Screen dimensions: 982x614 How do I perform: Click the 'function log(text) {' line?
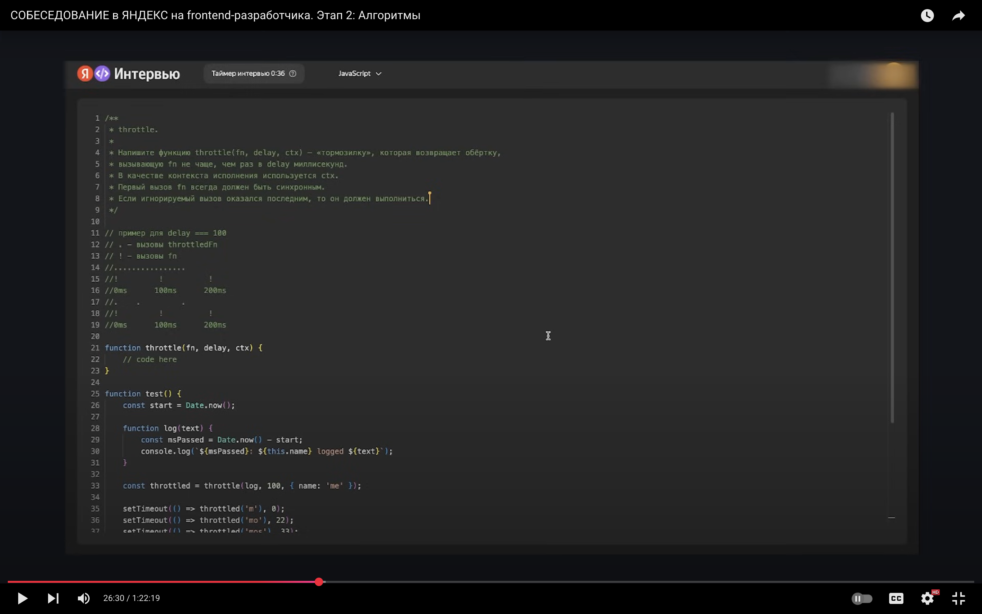point(168,429)
